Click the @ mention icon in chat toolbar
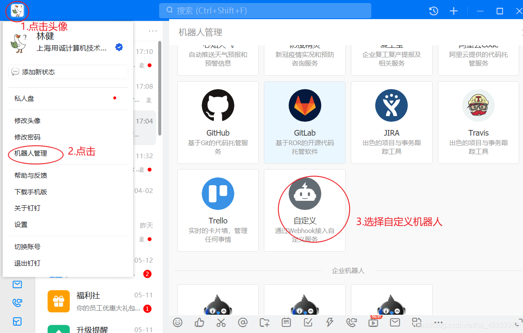This screenshot has width=523, height=333. point(243,323)
